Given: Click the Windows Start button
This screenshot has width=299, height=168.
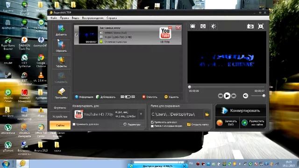Looking at the screenshot, I should 6,164.
